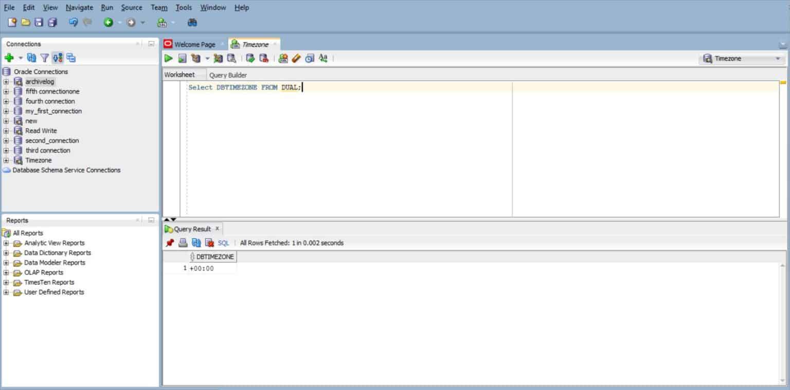Select the archivelog connection
The height and width of the screenshot is (390, 790).
tap(40, 81)
